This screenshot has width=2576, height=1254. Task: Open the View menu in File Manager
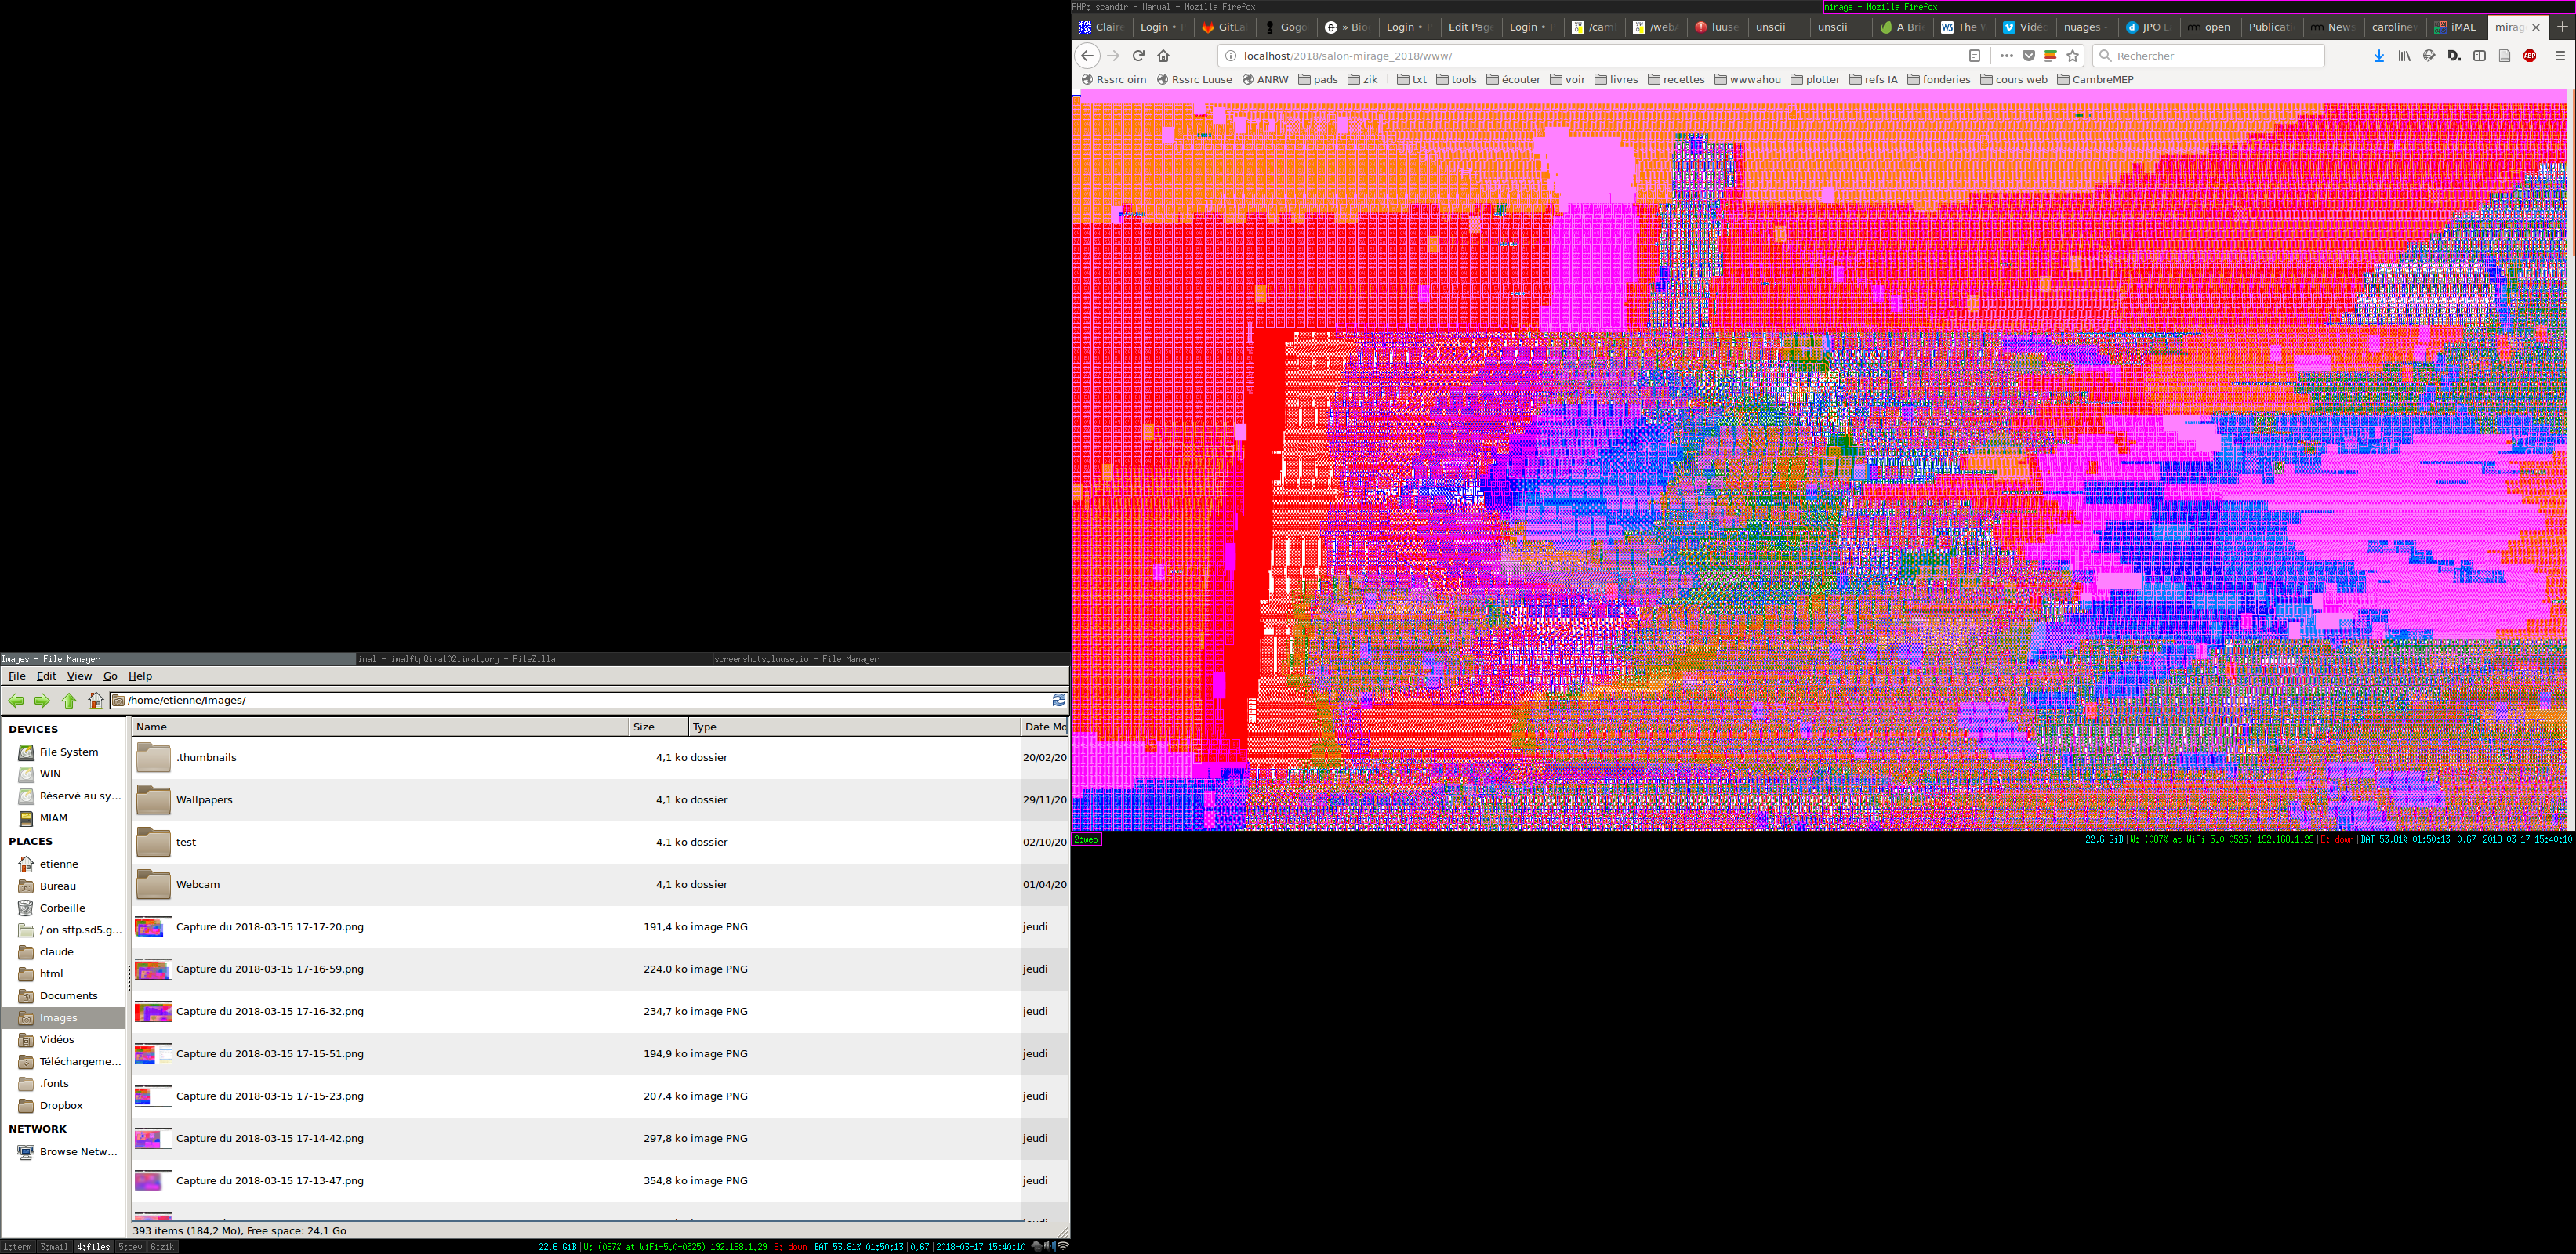click(x=79, y=676)
